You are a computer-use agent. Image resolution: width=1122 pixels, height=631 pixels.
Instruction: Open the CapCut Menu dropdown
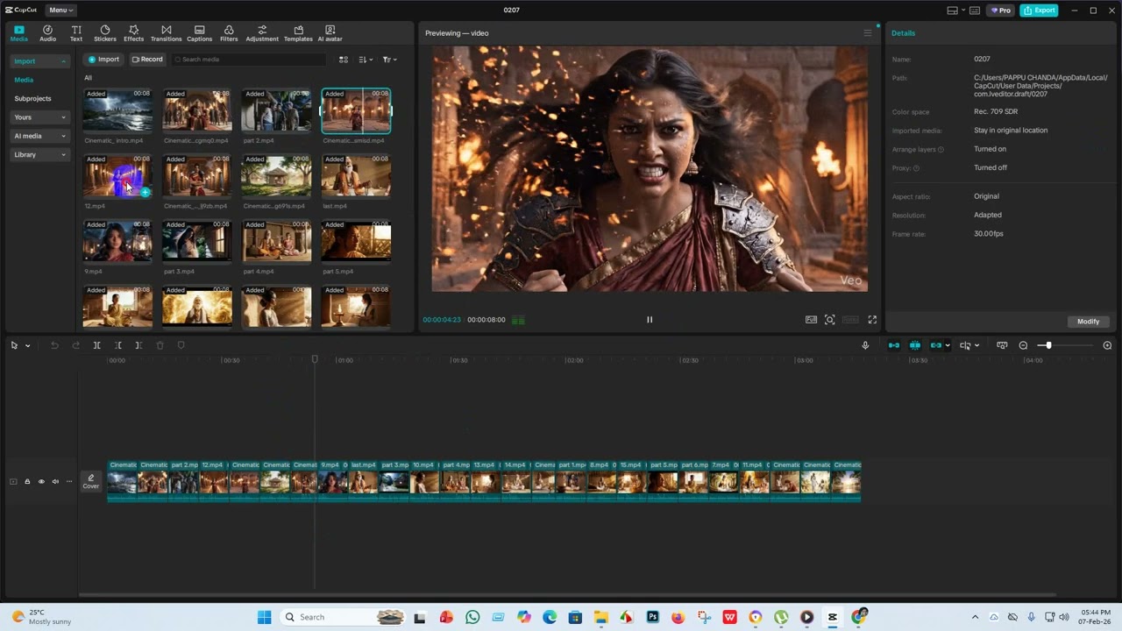click(60, 11)
